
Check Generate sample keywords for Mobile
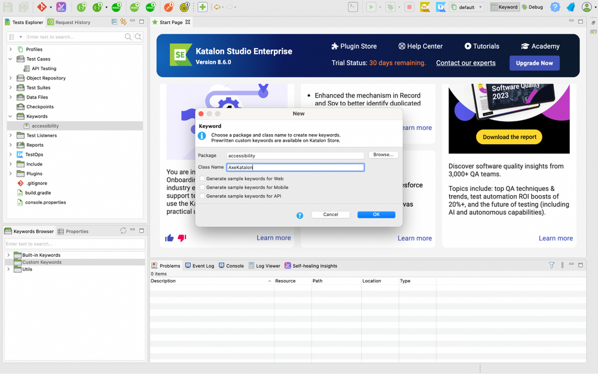click(x=203, y=186)
